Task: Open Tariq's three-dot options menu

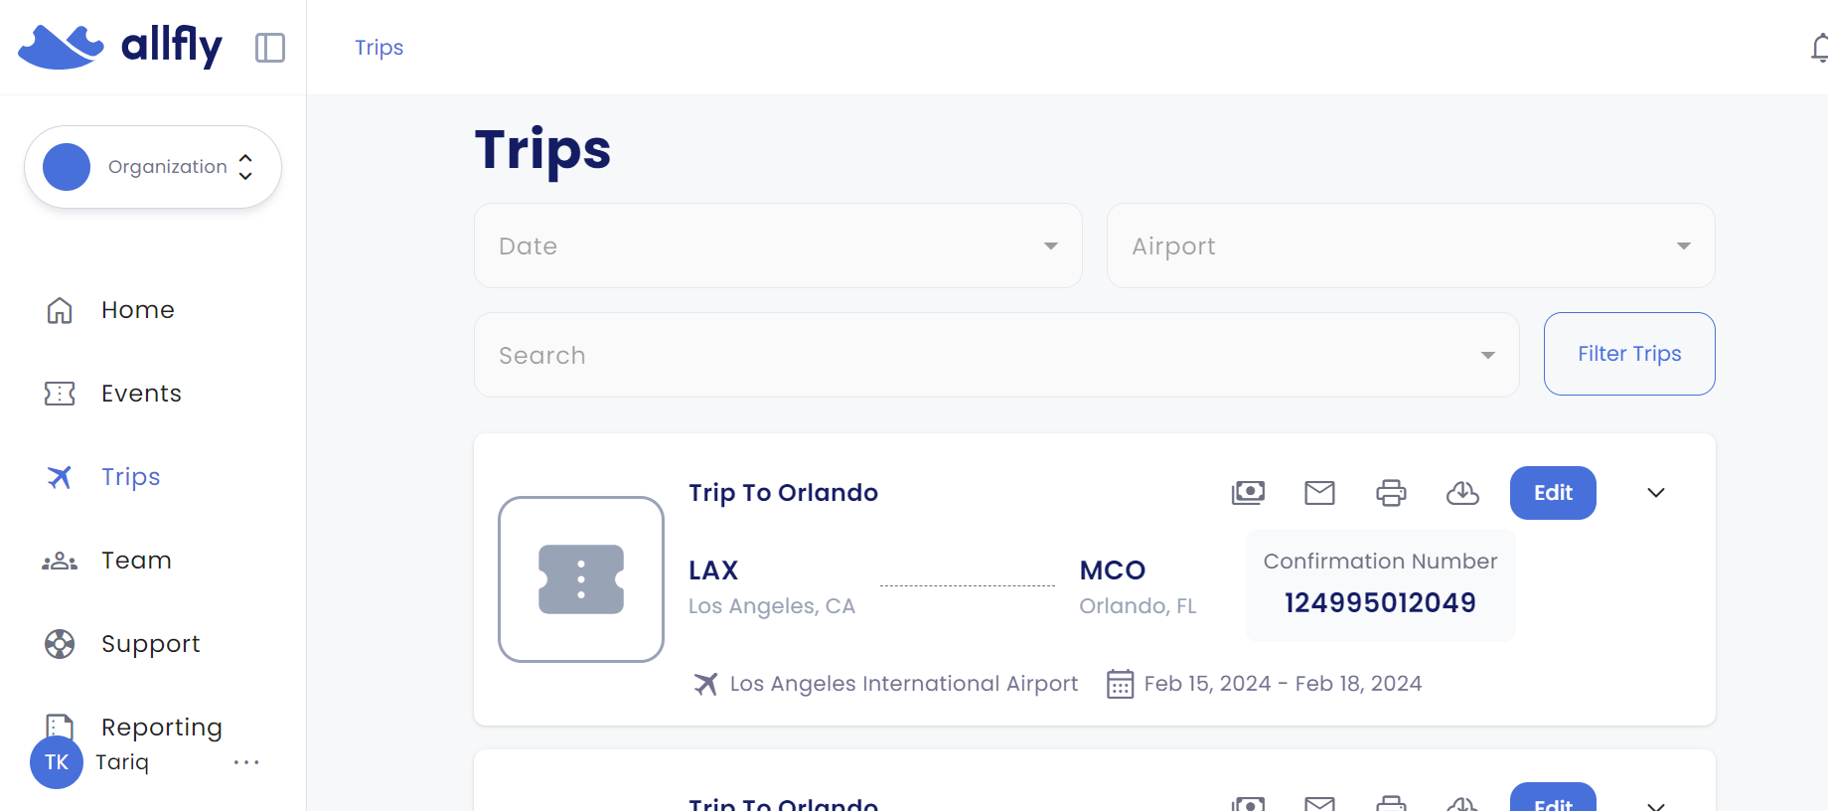Action: tap(246, 762)
